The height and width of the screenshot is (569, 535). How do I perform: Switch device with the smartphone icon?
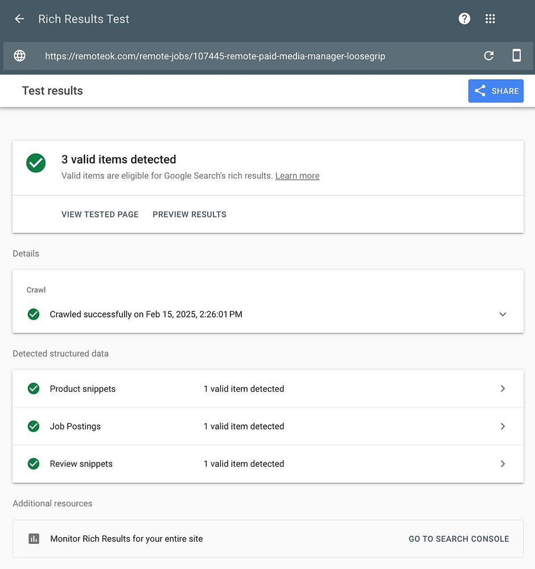(516, 56)
